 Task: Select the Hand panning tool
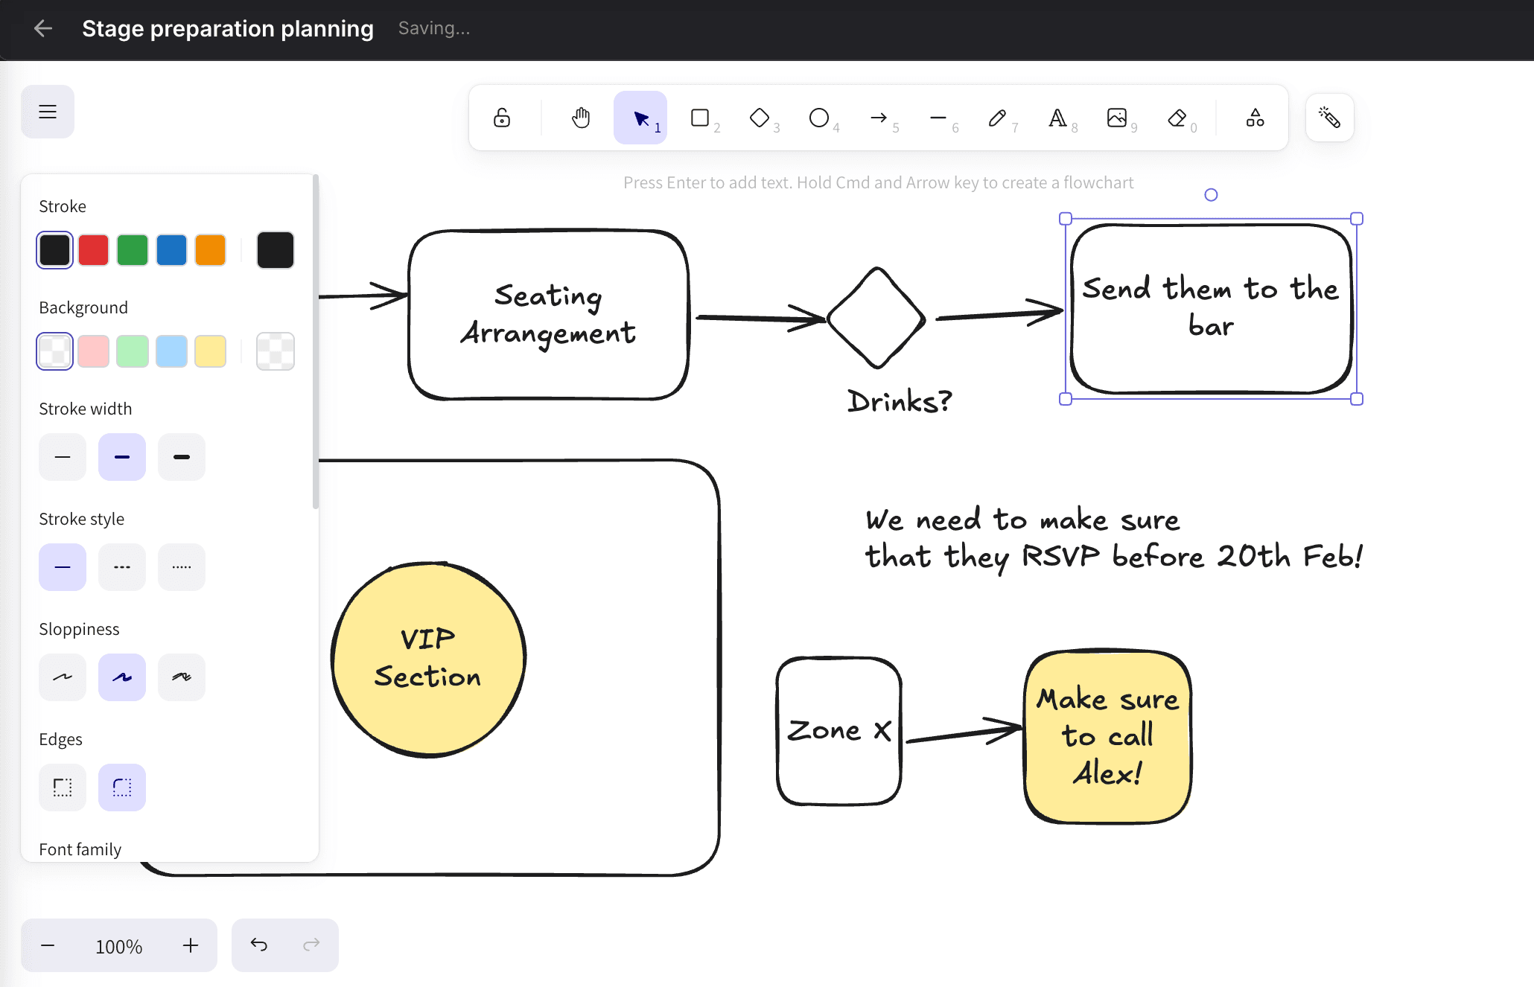click(580, 118)
